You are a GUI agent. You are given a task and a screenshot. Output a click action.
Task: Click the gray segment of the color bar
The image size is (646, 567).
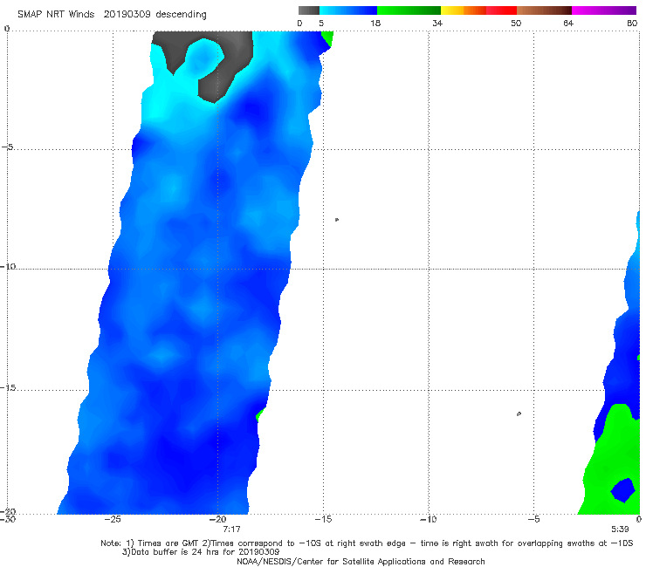309,10
